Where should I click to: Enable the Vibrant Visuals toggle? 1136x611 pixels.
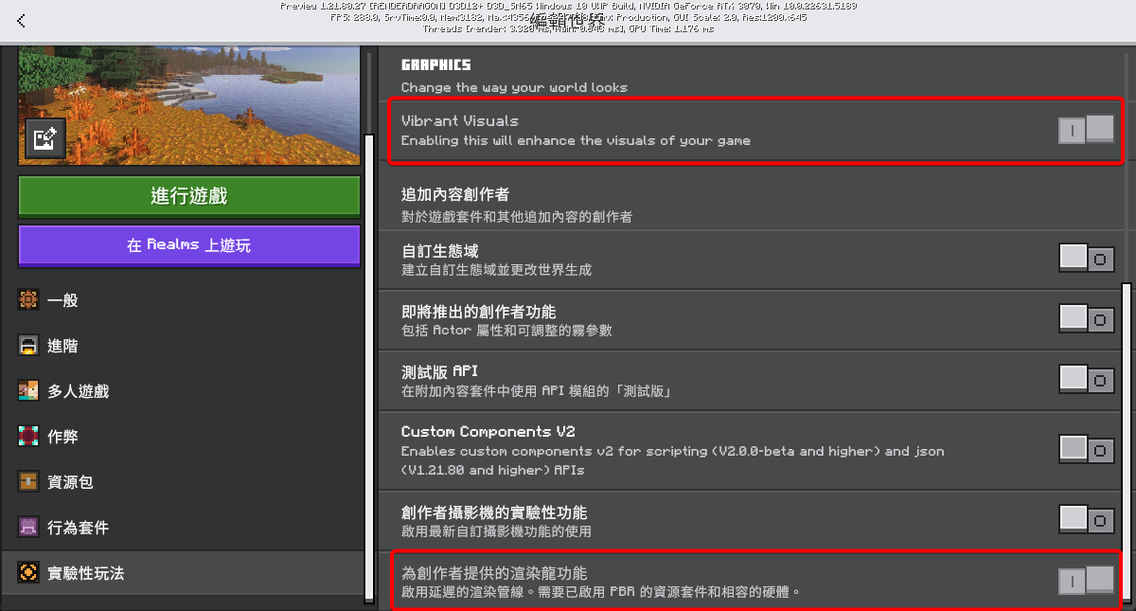pos(1085,130)
